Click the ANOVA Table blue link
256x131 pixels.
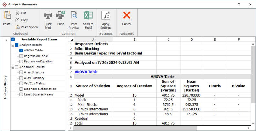[86, 72]
